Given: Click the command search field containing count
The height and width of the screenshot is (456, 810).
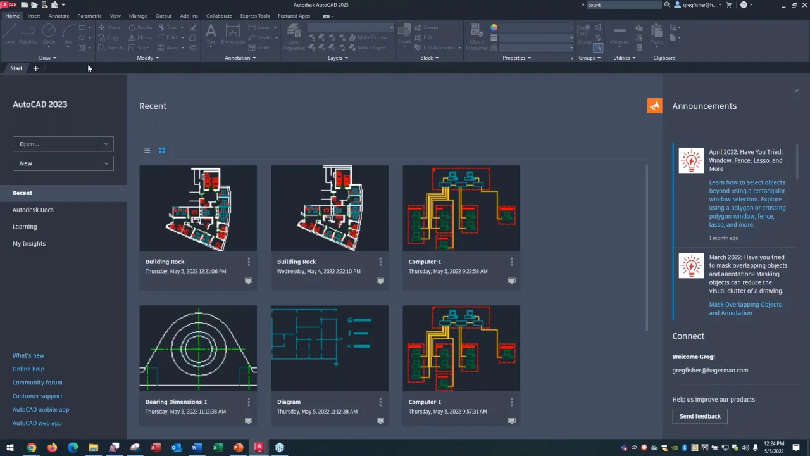Looking at the screenshot, I should 623,4.
